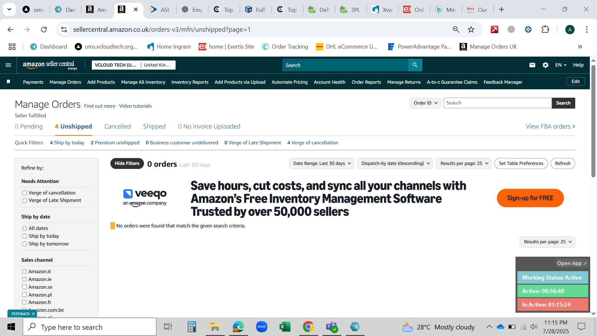Image resolution: width=597 pixels, height=336 pixels.
Task: Select the Ship by tomorrow radio button
Action: pos(25,244)
